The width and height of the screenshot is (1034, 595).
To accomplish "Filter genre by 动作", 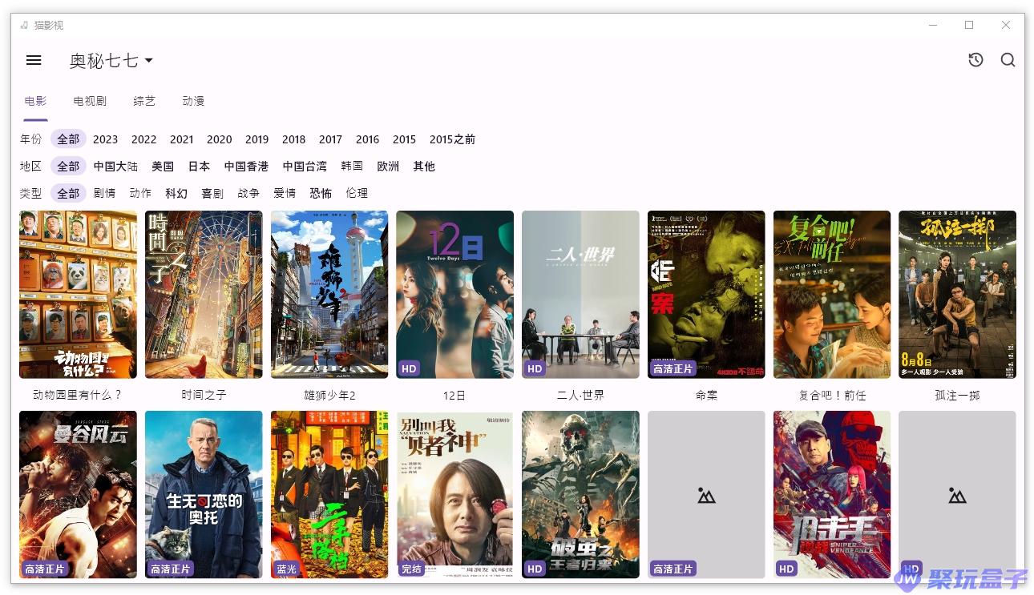I will point(140,193).
